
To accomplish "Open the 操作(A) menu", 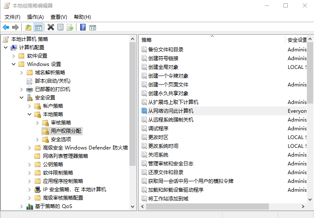I will coord(35,17).
